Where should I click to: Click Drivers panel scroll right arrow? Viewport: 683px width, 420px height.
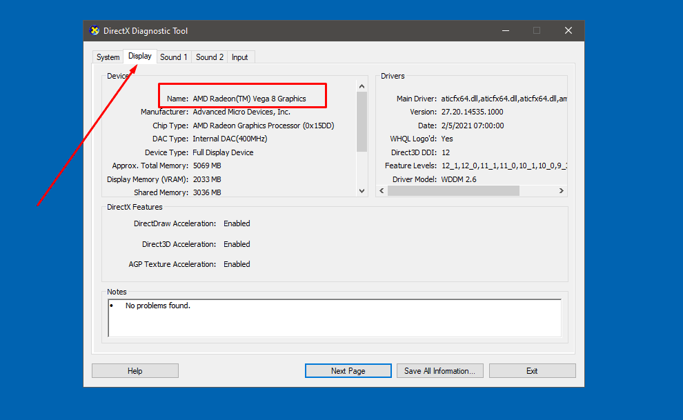pyautogui.click(x=561, y=190)
